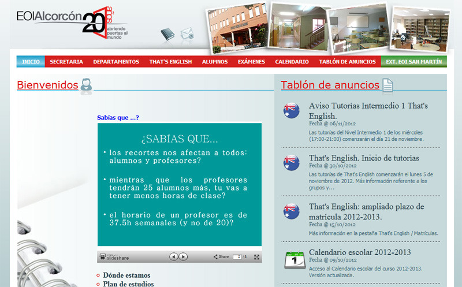Click the summary starting Las tutorías de That's English comenzarán
The height and width of the screenshot is (287, 462).
click(371, 181)
